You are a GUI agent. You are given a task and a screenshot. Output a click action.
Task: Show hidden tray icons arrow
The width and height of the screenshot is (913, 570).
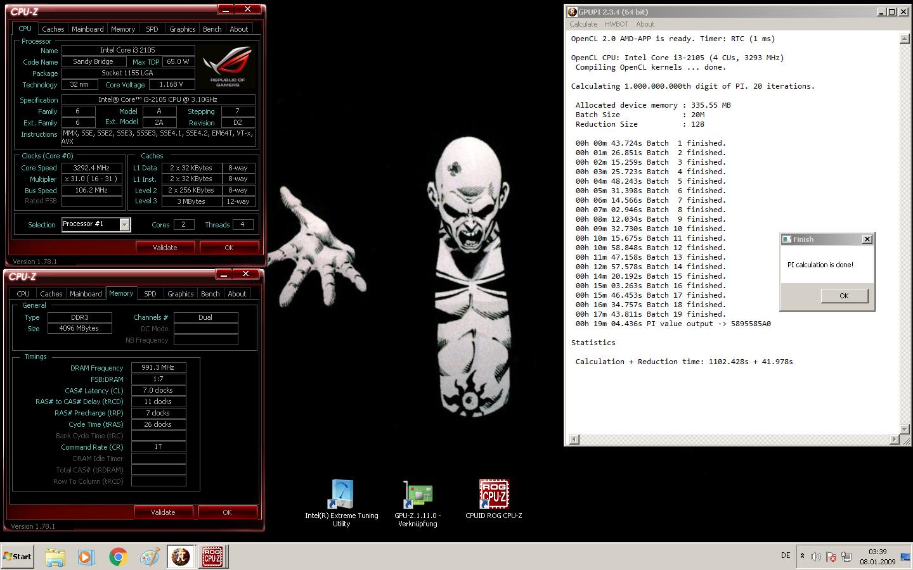click(802, 556)
